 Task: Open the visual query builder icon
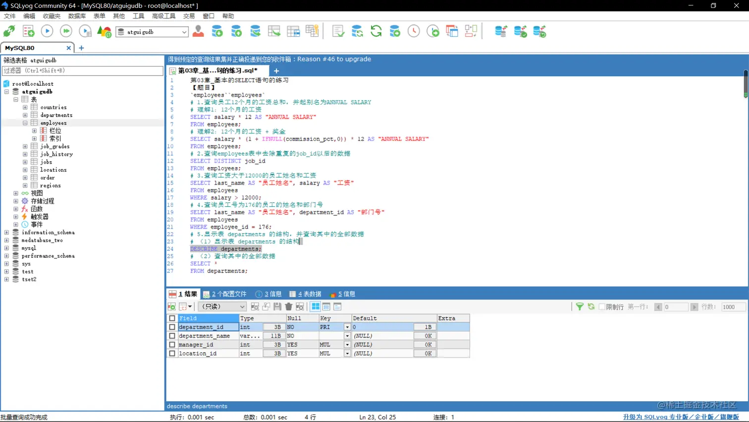pos(452,31)
